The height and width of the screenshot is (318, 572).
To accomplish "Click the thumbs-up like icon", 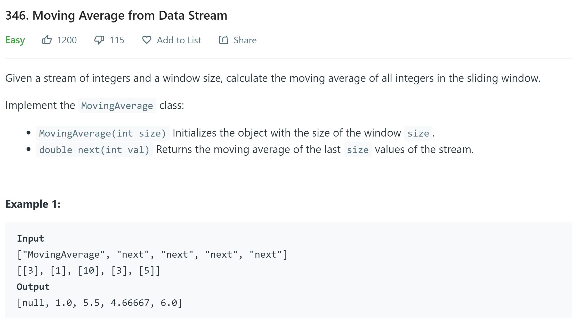I will click(47, 40).
